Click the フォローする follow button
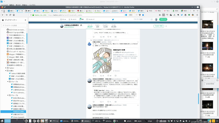This screenshot has width=219, height=123. pos(158,26)
